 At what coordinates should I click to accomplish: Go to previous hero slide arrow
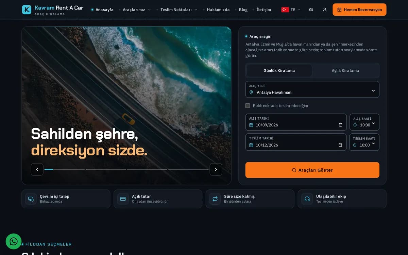(x=37, y=169)
